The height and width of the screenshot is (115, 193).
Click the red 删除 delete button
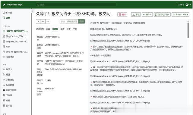pos(122,14)
